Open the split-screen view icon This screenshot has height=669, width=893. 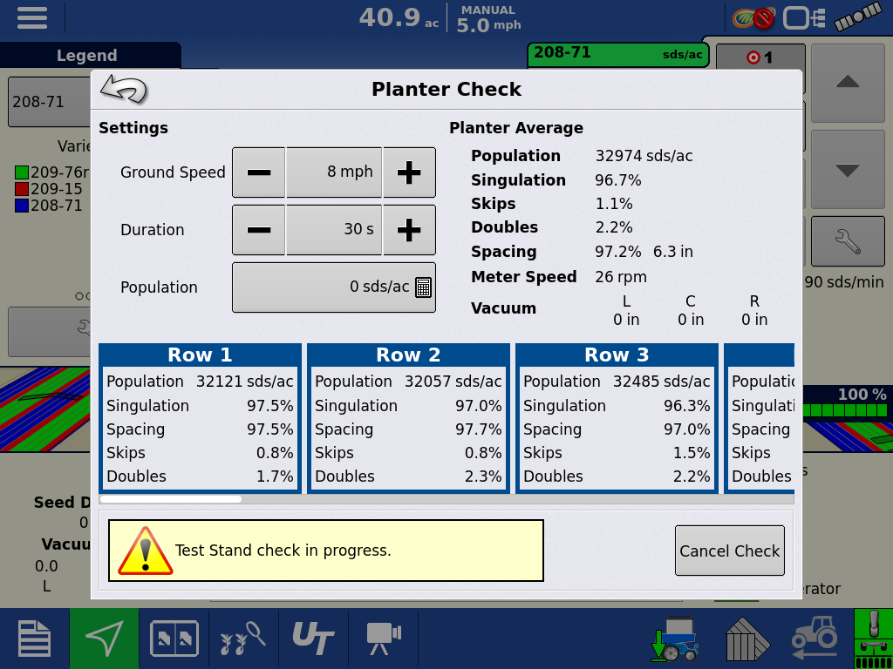tap(174, 639)
